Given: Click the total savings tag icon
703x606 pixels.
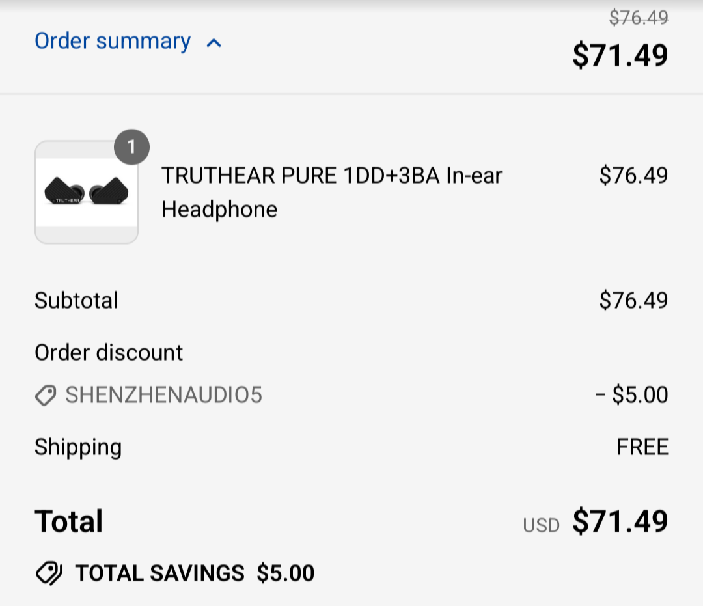Looking at the screenshot, I should click(x=49, y=573).
